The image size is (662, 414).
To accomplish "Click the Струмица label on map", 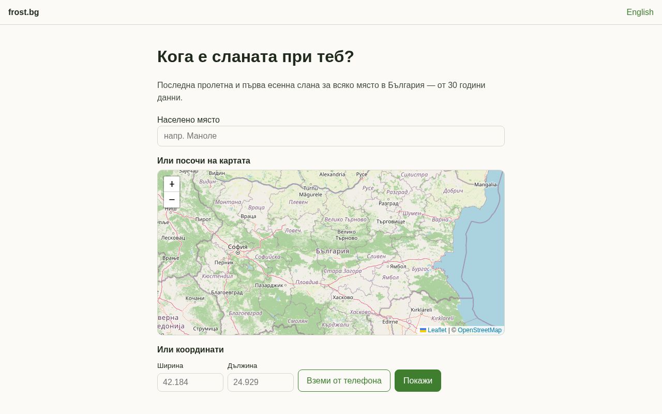I will click(x=205, y=329).
